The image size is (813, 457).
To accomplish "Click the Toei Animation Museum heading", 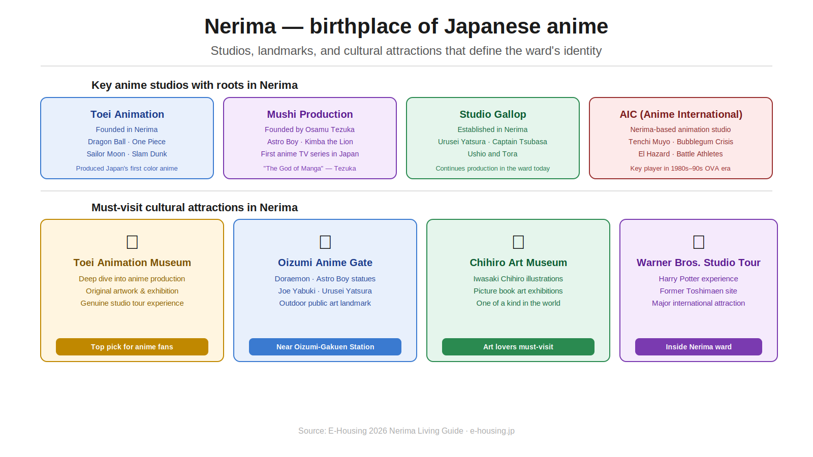I will (132, 263).
